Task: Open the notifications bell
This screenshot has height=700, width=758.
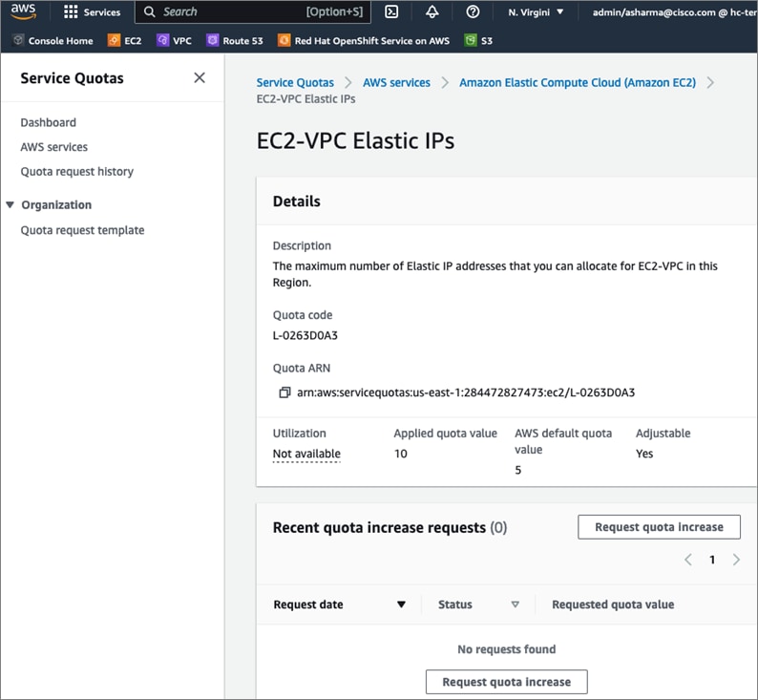Action: [x=432, y=12]
